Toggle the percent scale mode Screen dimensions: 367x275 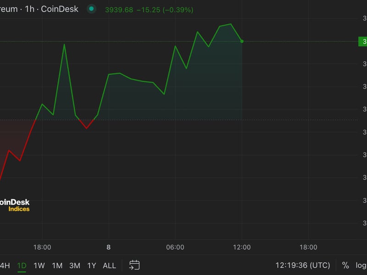pos(345,265)
